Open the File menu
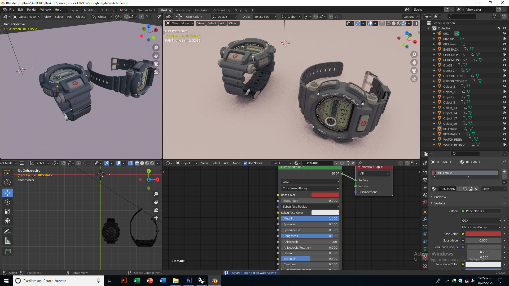The image size is (509, 286). point(12,10)
